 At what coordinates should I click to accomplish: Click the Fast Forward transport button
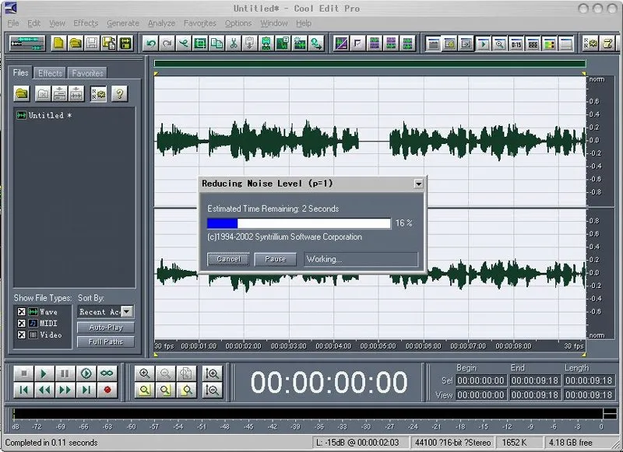65,390
